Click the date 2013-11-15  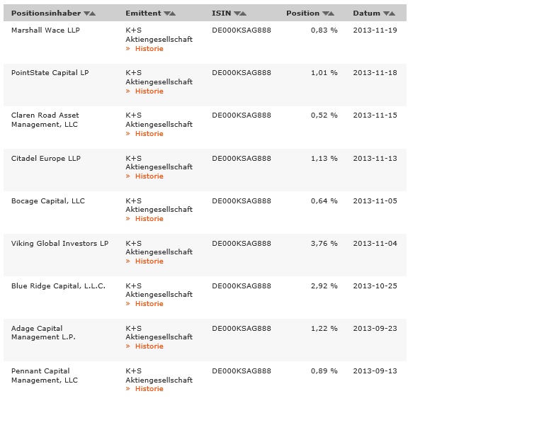point(375,115)
